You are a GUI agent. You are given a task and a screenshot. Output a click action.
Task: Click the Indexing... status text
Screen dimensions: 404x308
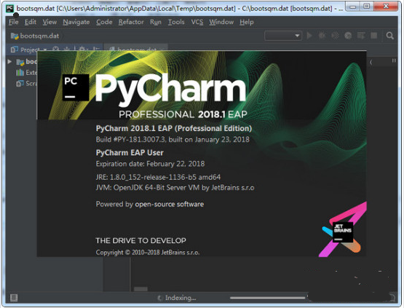(181, 298)
